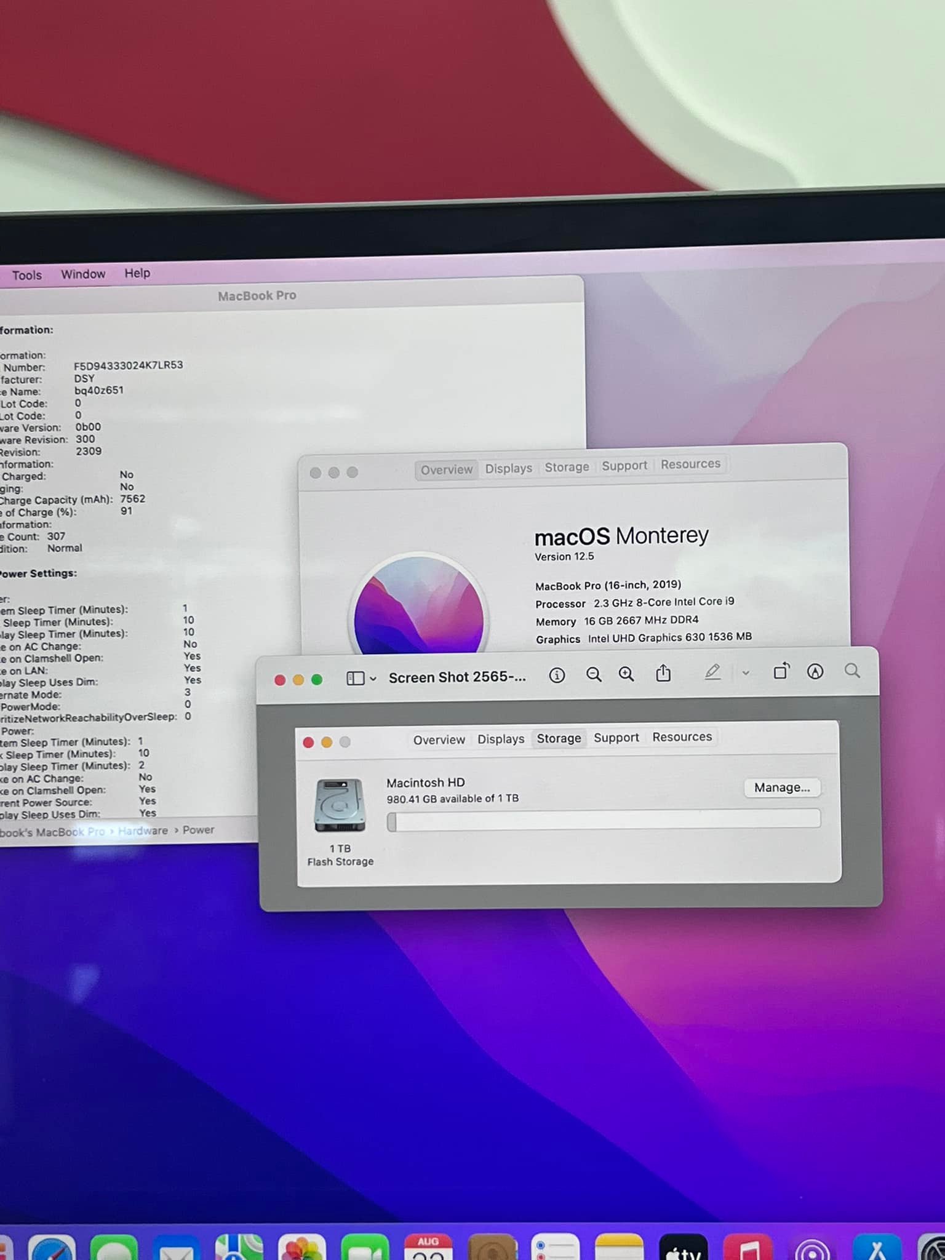This screenshot has width=945, height=1260.
Task: Click the Macintosh HD drive icon
Action: (340, 805)
